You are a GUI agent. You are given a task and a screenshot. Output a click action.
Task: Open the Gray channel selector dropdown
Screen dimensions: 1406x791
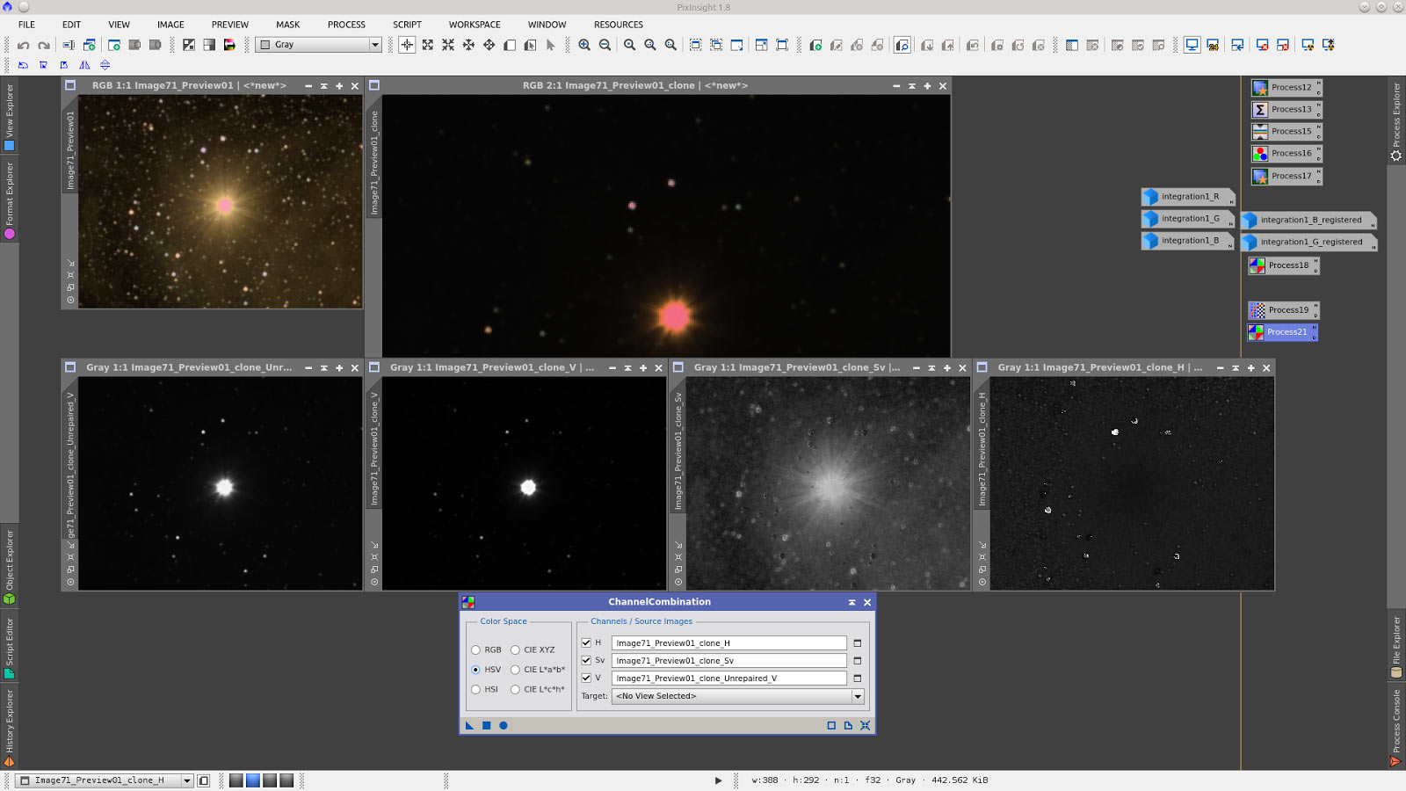[x=374, y=45]
